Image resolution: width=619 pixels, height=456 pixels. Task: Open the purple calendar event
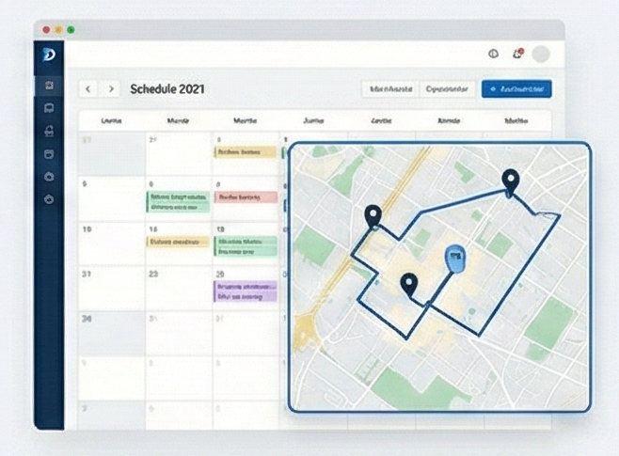pos(245,291)
